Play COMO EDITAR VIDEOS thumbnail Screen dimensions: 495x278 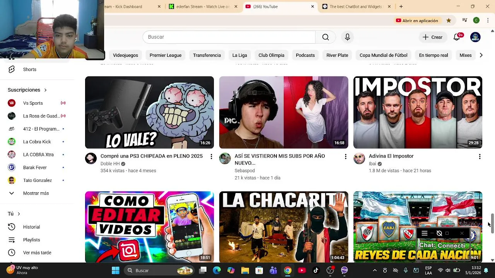pyautogui.click(x=149, y=227)
